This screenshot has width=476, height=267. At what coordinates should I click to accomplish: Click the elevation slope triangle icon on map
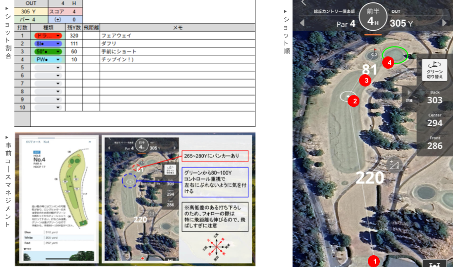pos(394,165)
